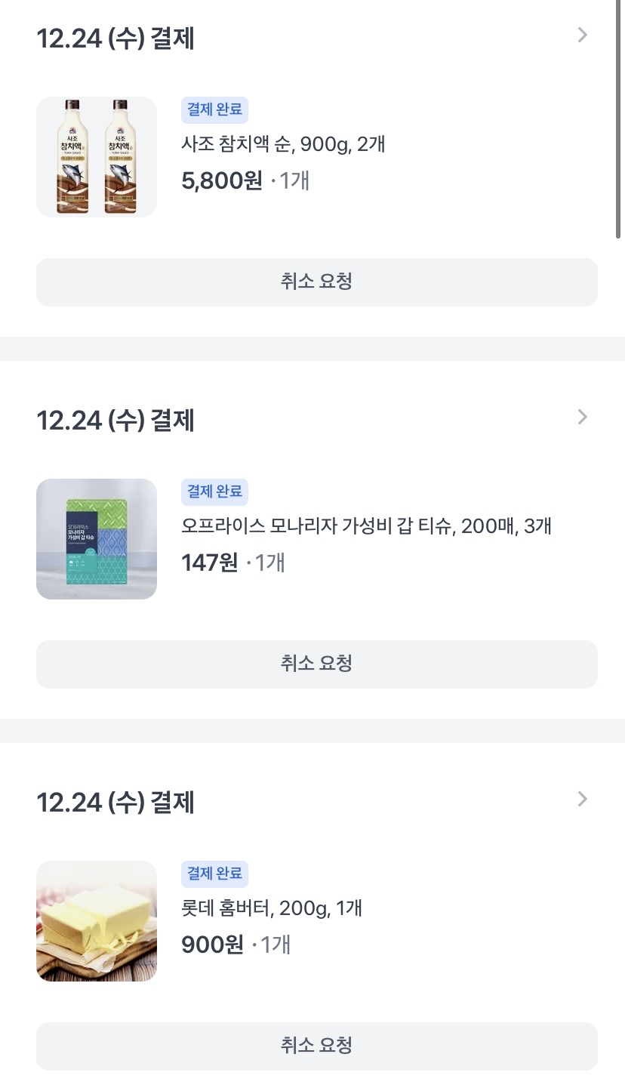625x1091 pixels.
Task: Click the 롯데 홈버터, 200g, 1개 title
Action: (x=272, y=908)
